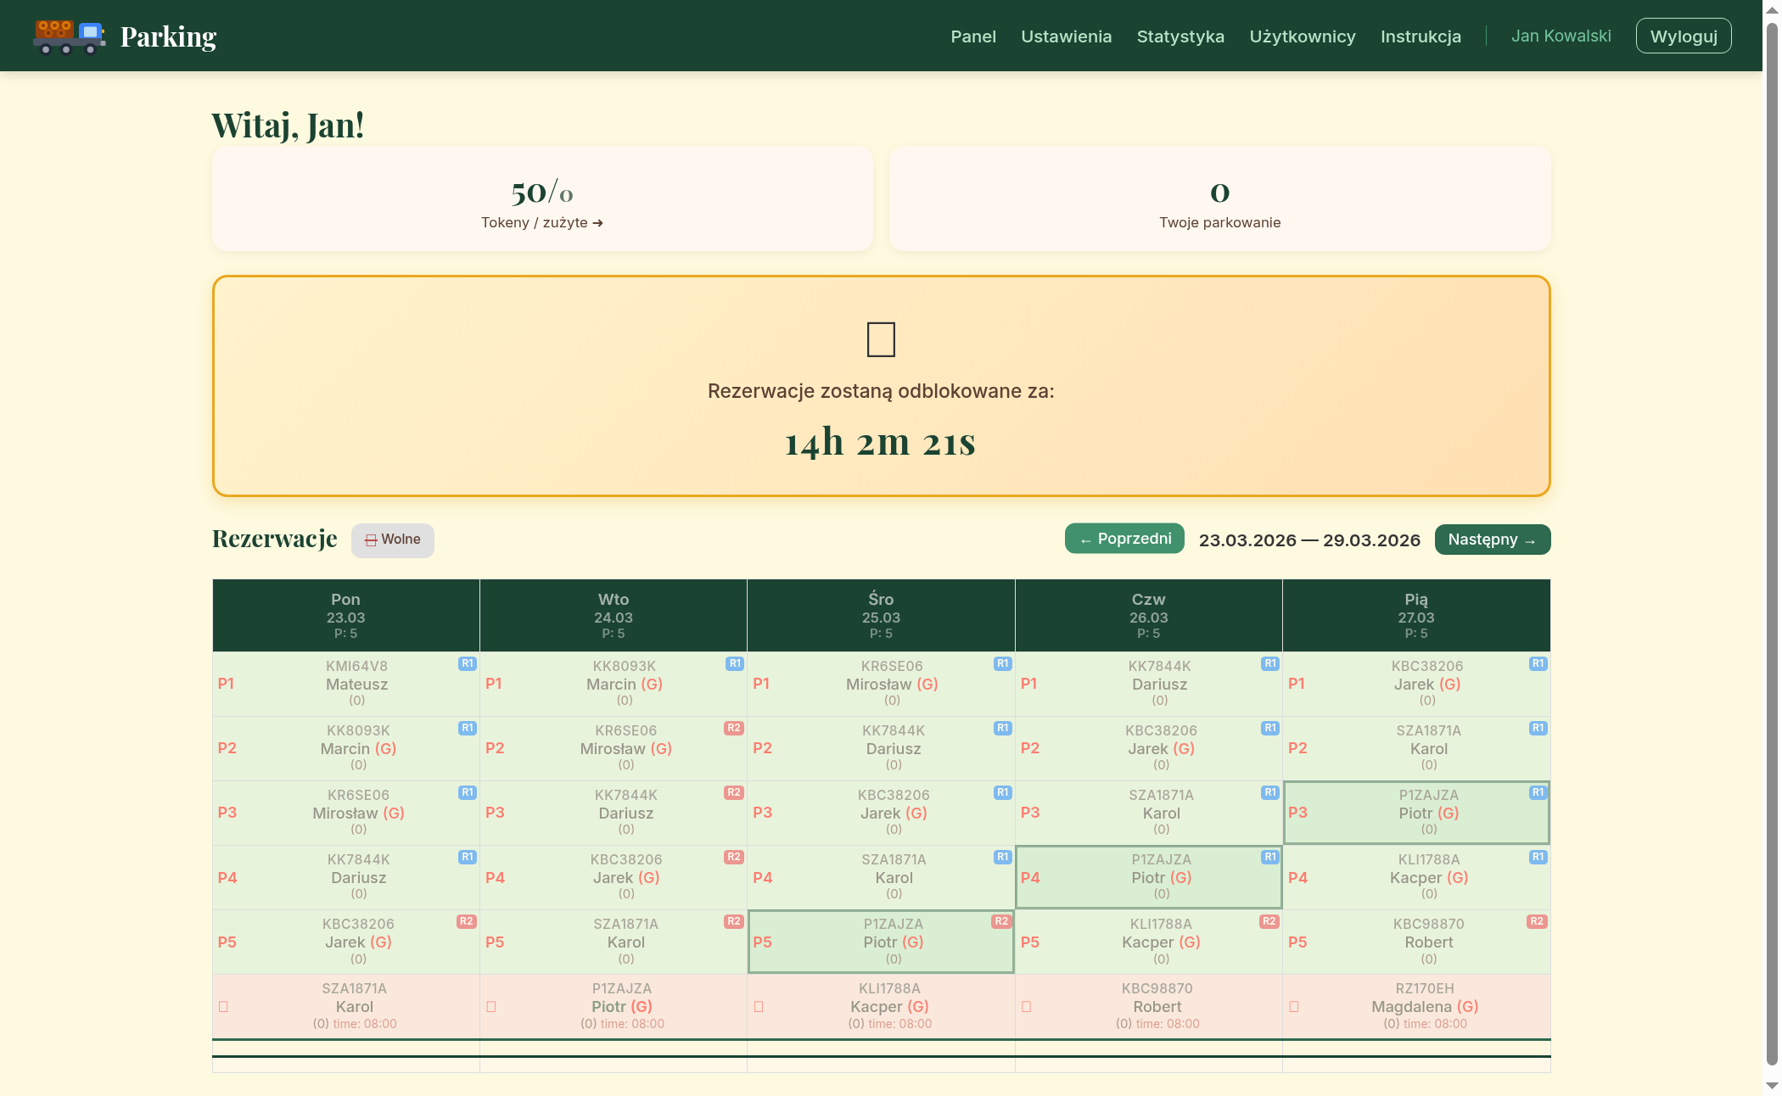
Task: Click the R1 badge on Monday's P1 slot
Action: 467,663
